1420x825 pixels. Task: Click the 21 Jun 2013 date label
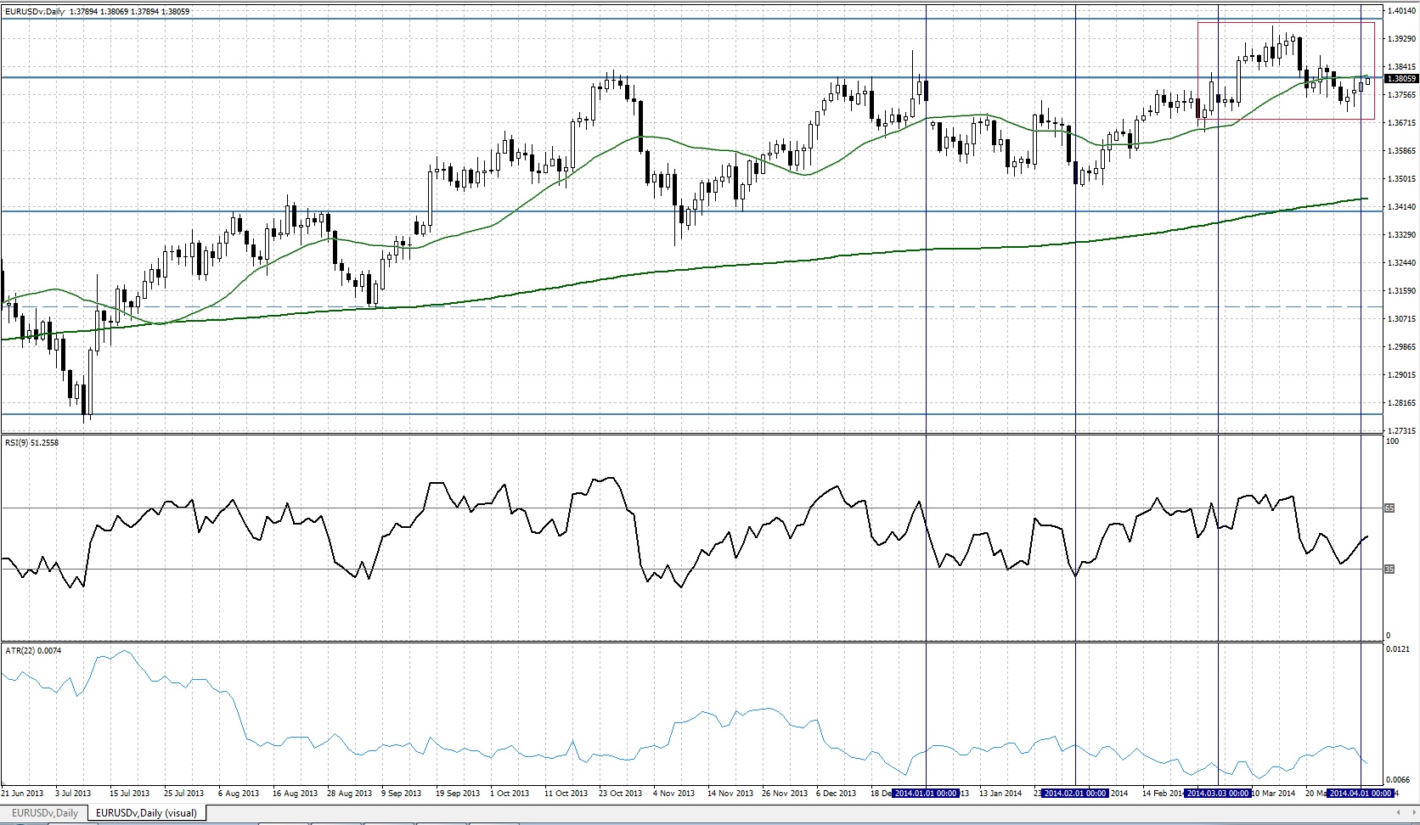coord(22,794)
